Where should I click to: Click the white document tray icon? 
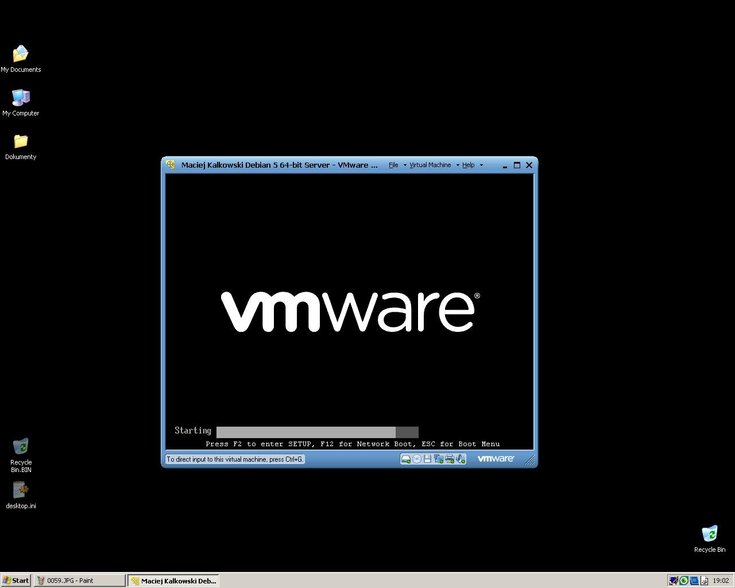click(705, 581)
